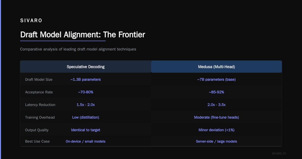Viewport: 302px width, 159px height.
Task: Select the 2.0x - 3.5x latency cell
Action: coord(216,105)
